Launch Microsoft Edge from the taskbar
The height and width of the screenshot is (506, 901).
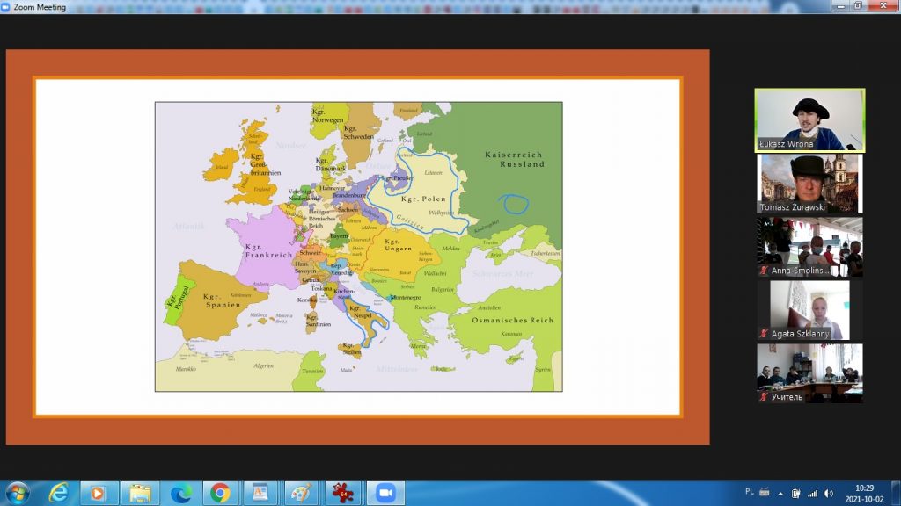point(180,493)
